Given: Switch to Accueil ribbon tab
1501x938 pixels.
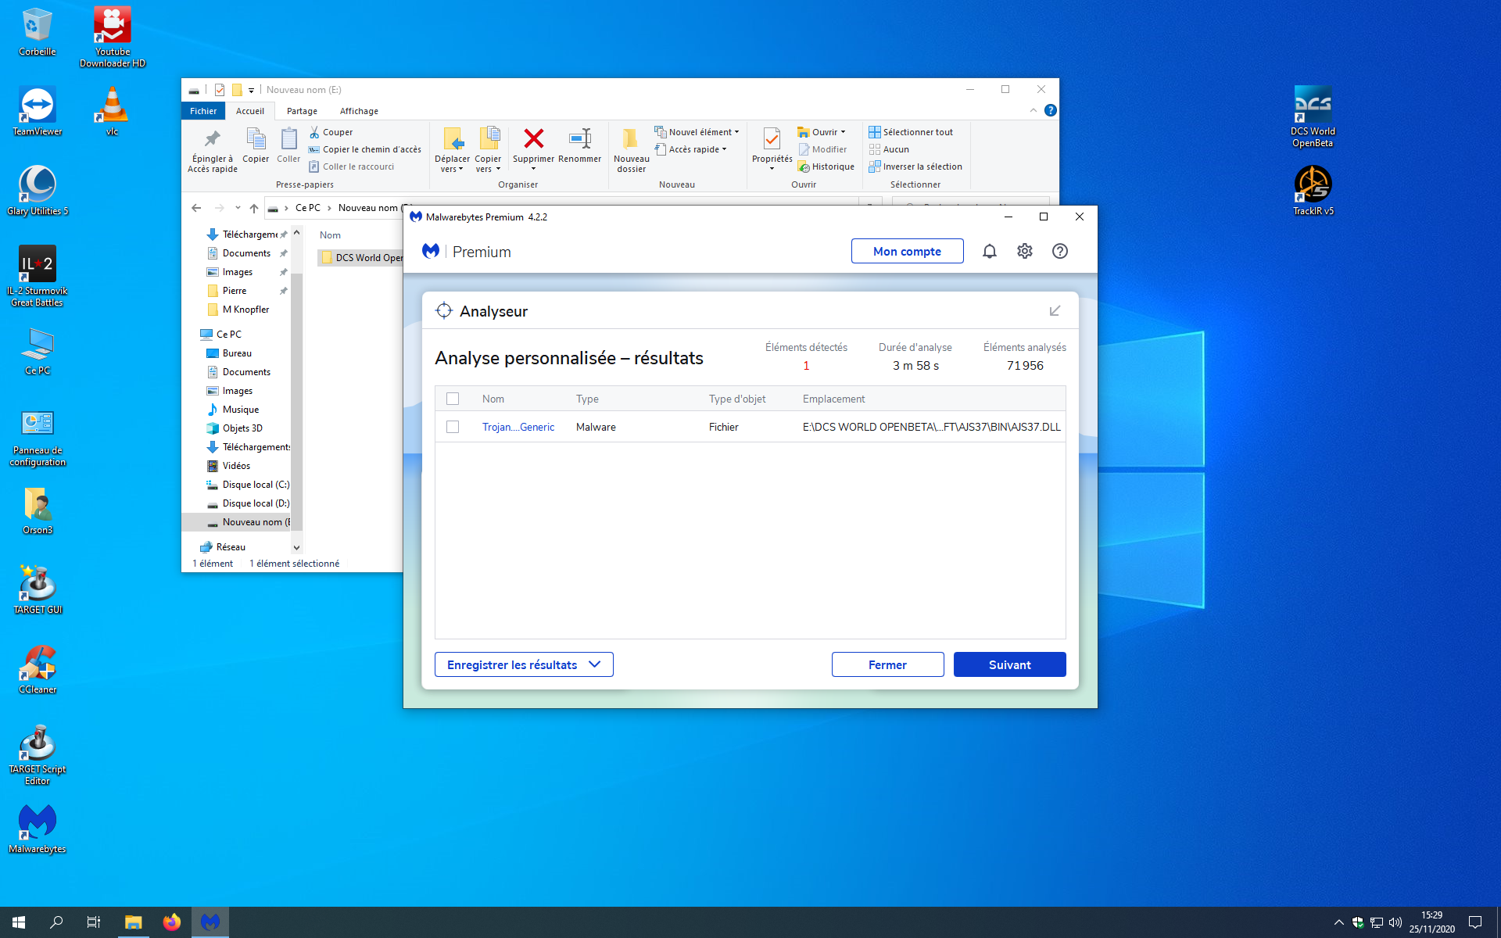Looking at the screenshot, I should click(x=250, y=111).
